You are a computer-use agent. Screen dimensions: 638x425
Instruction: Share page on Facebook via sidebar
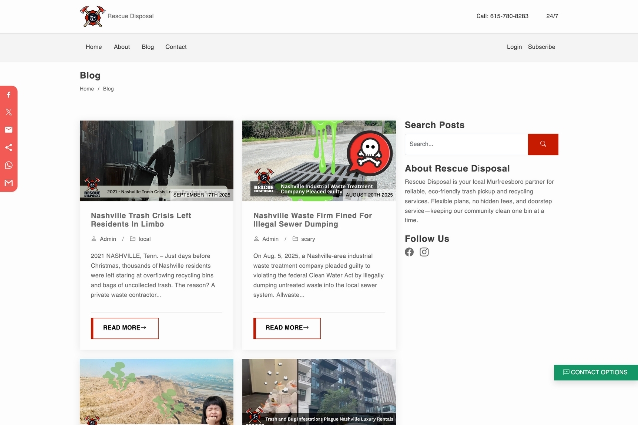click(x=8, y=95)
